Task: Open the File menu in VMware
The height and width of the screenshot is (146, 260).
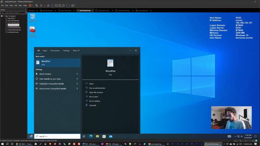Action: 2,5
